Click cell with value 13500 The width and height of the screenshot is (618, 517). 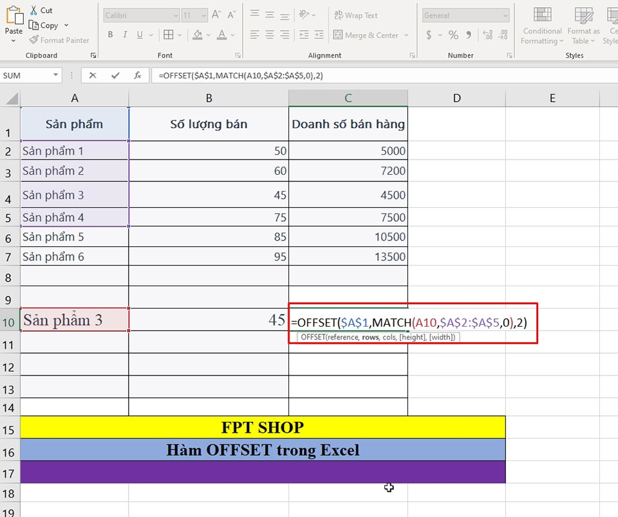pyautogui.click(x=348, y=257)
